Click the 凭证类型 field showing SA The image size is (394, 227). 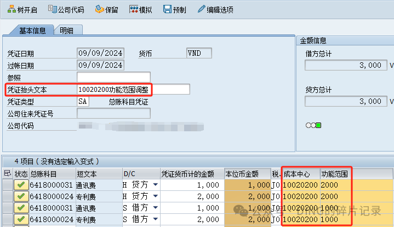[x=83, y=102]
